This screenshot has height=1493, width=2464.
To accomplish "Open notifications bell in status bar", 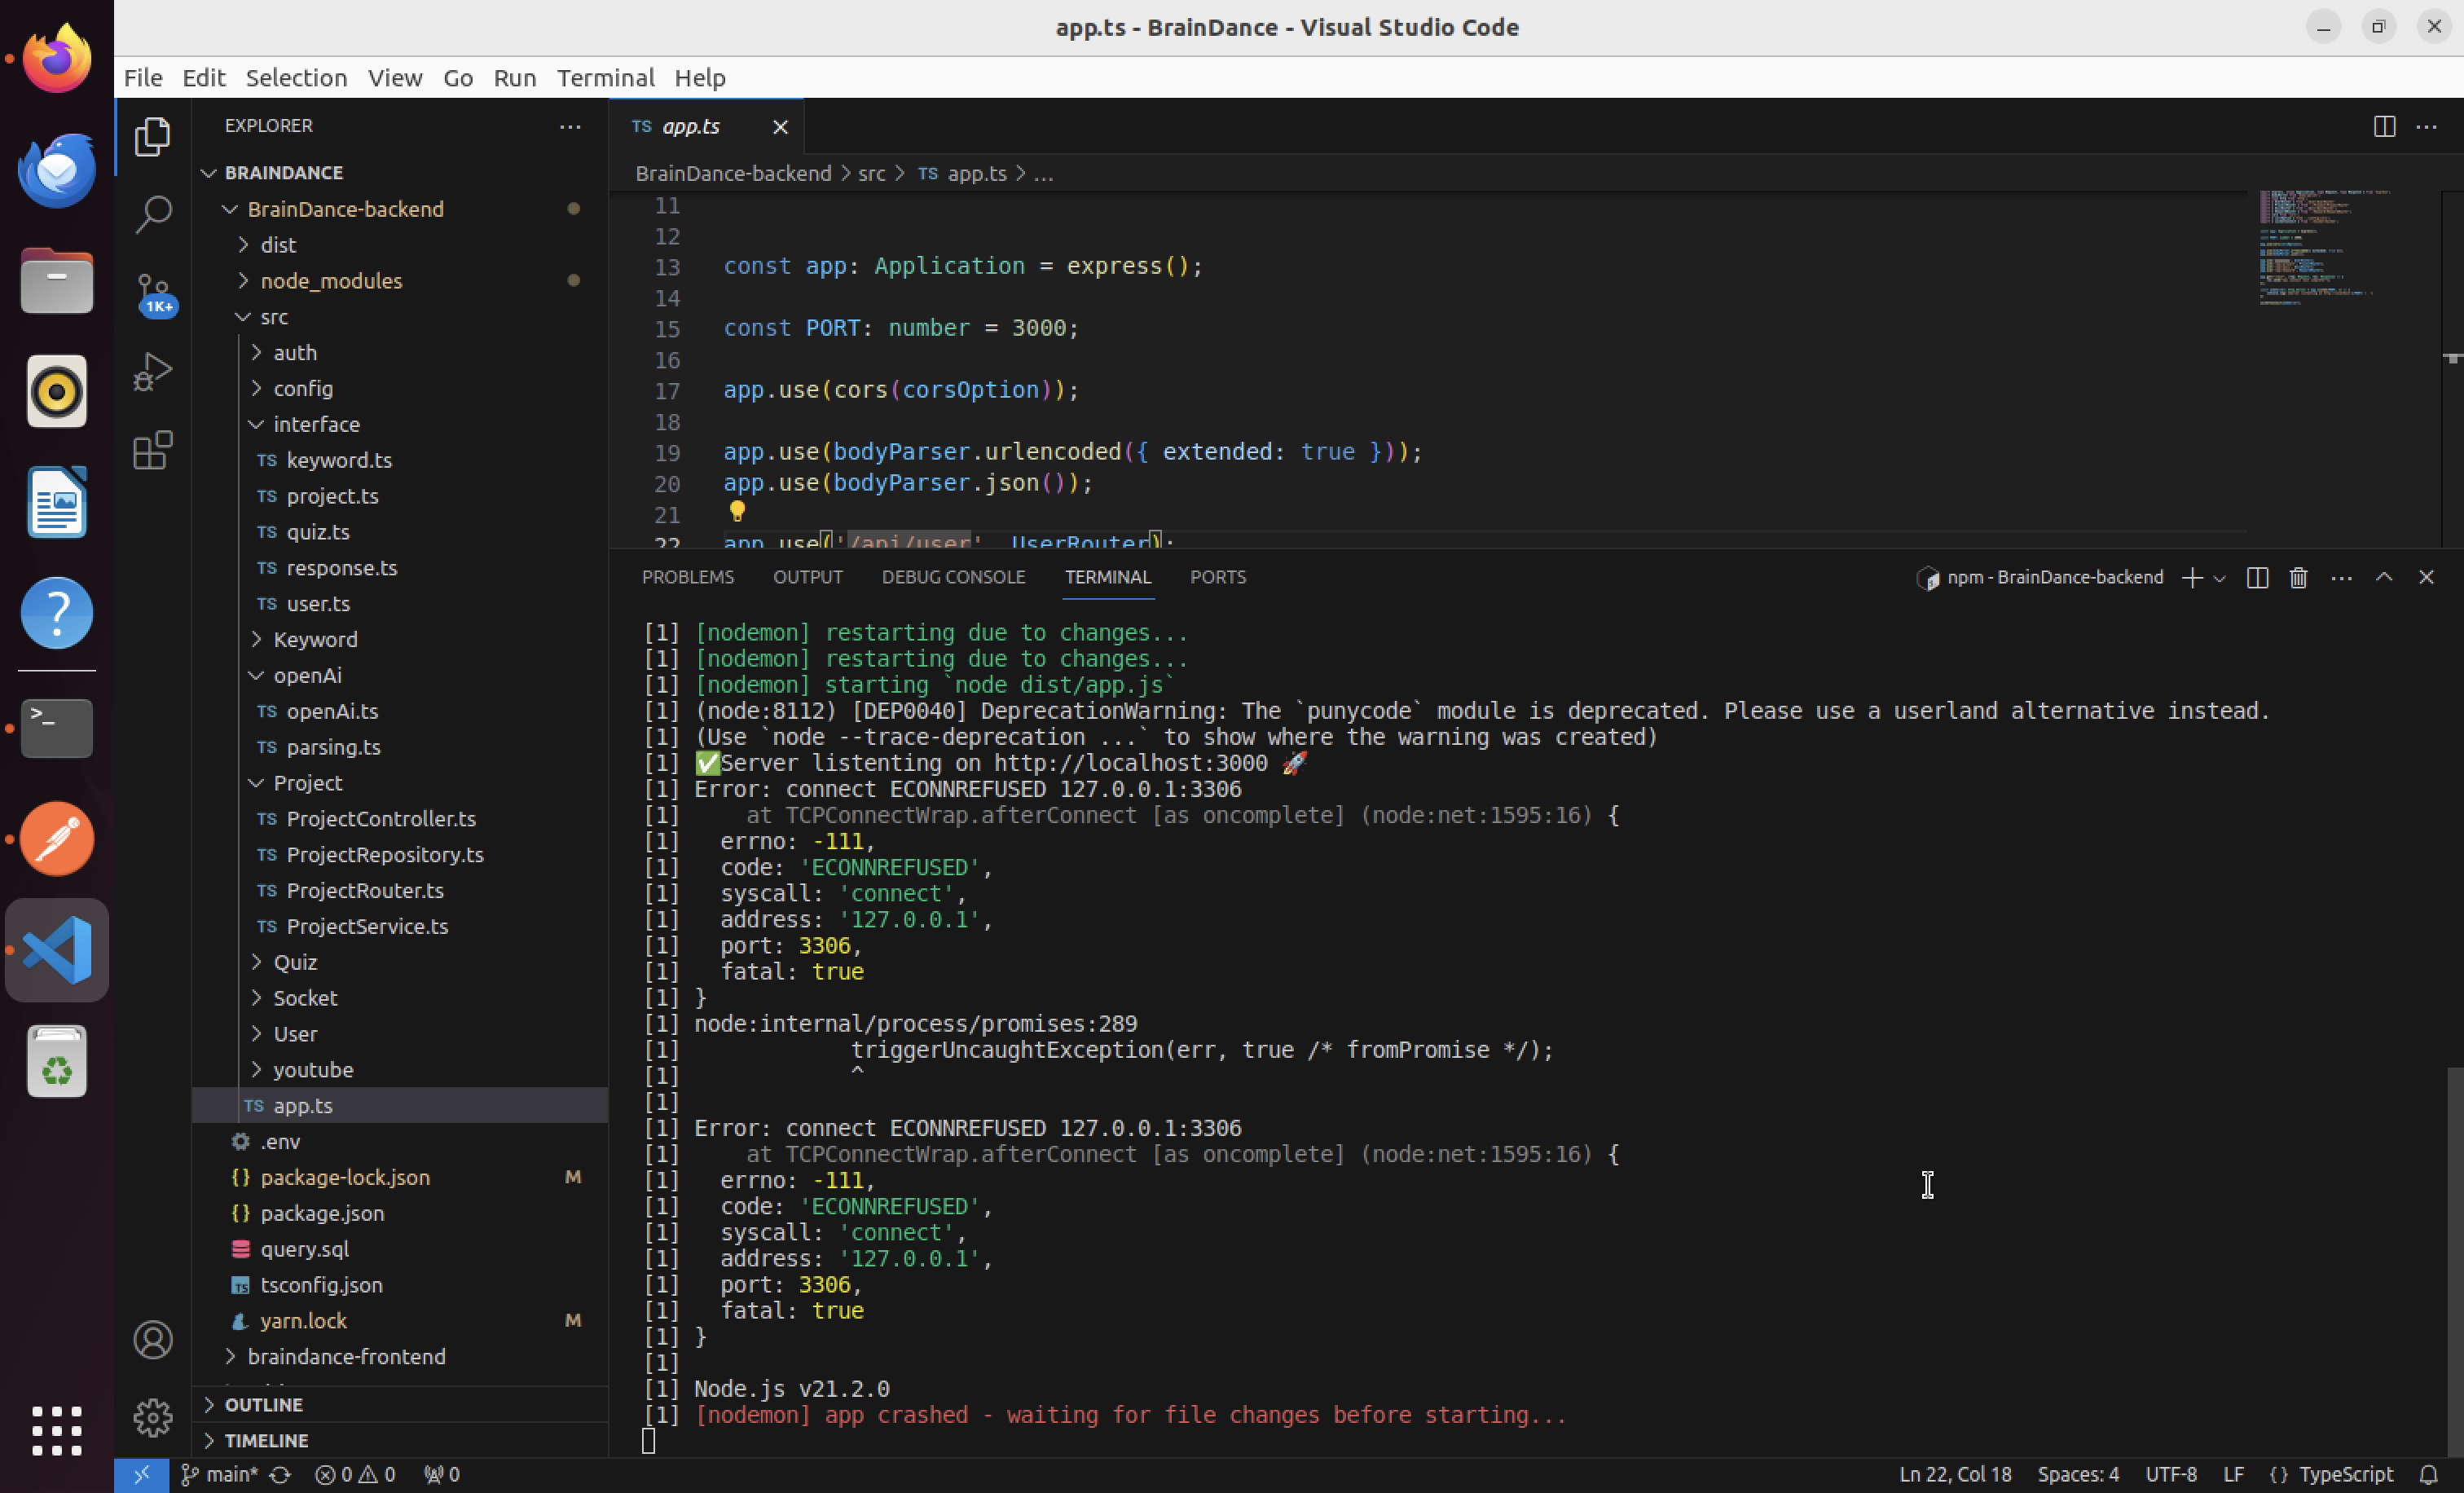I will tap(2428, 1474).
